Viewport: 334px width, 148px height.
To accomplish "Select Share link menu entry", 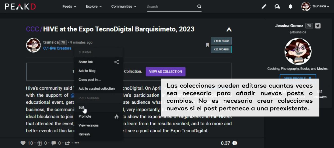I will click(x=86, y=62).
